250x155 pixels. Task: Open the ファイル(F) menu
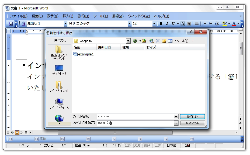19,16
